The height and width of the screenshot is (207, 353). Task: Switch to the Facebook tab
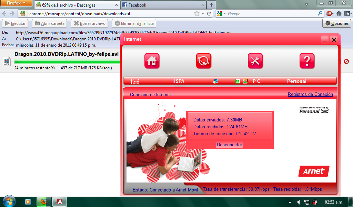click(163, 5)
